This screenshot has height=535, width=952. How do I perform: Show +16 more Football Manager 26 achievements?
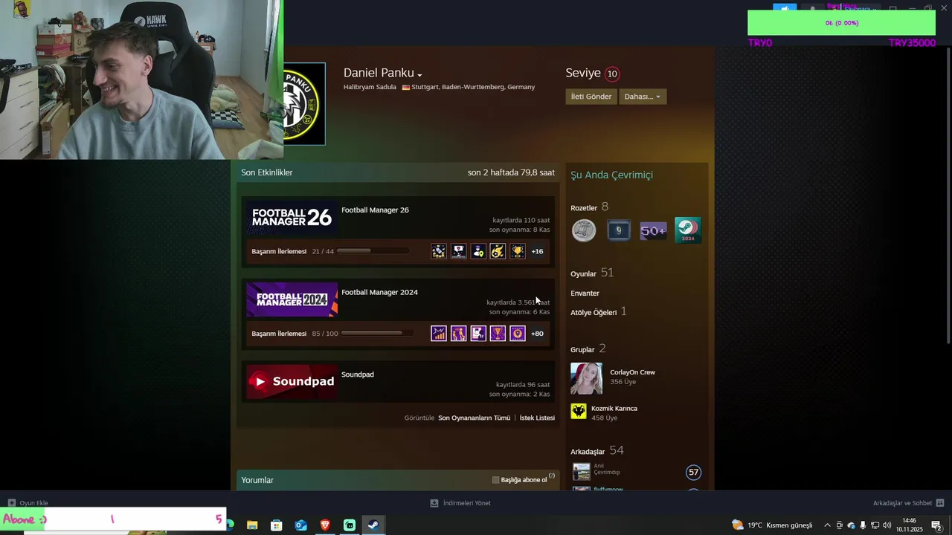[x=537, y=251]
